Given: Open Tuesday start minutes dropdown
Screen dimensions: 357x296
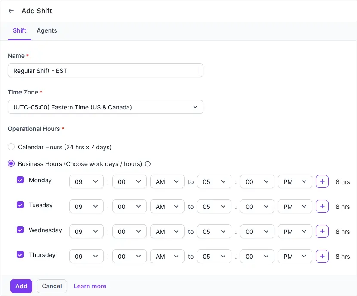Looking at the screenshot, I should 129,207.
